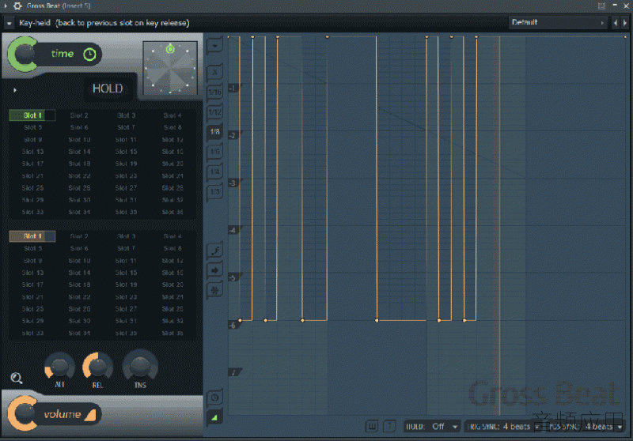The image size is (633, 441).
Task: Click the snowflake freeze icon
Action: pyautogui.click(x=214, y=290)
